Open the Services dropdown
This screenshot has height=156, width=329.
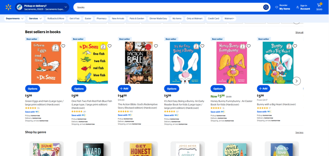(35, 19)
